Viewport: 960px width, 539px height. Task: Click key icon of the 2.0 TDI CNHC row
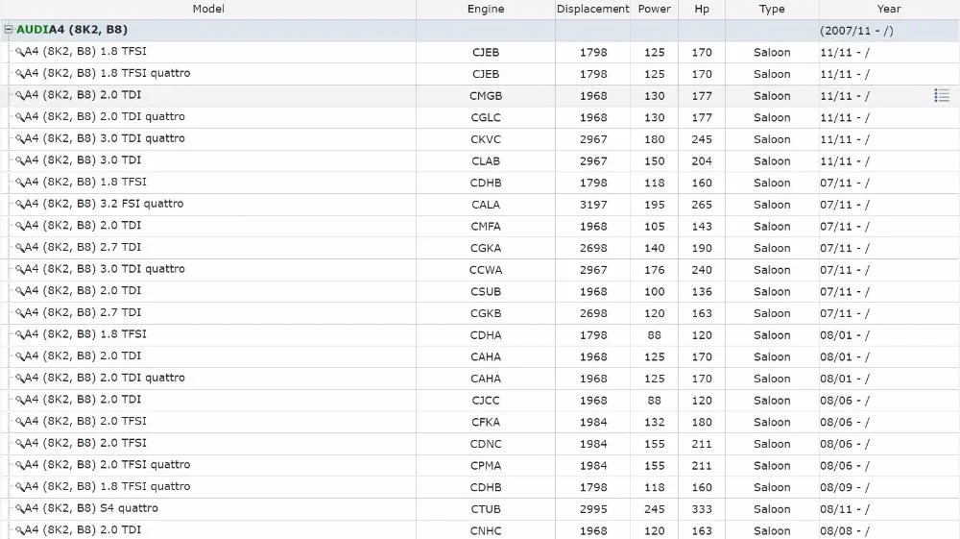[19, 531]
